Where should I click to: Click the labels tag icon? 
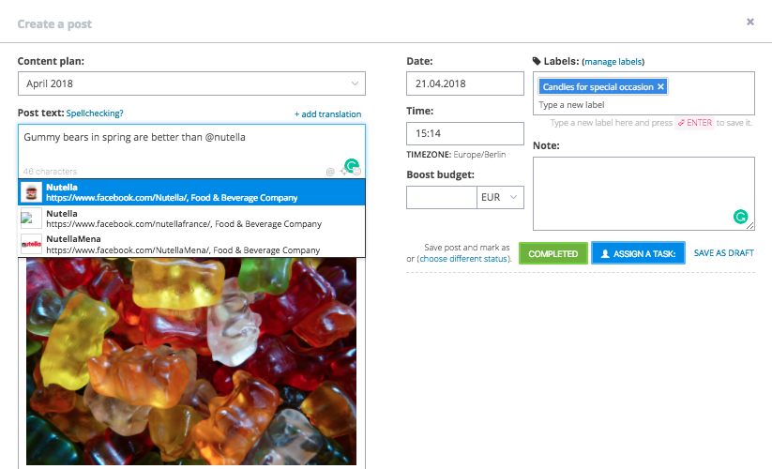click(537, 61)
